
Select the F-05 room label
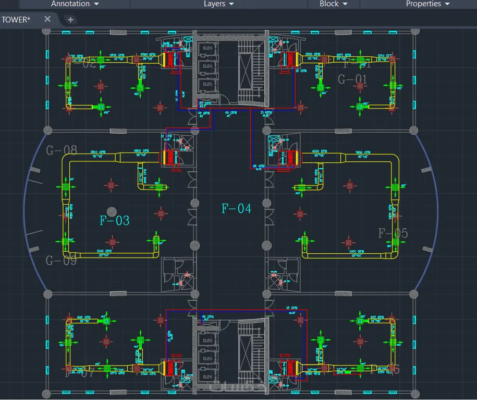click(393, 233)
